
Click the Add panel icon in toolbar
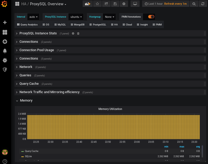point(88,4)
